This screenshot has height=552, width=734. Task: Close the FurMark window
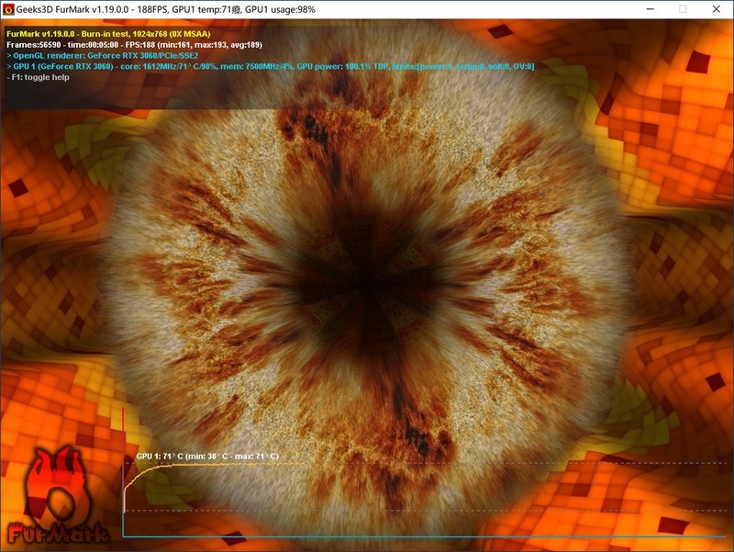point(716,9)
